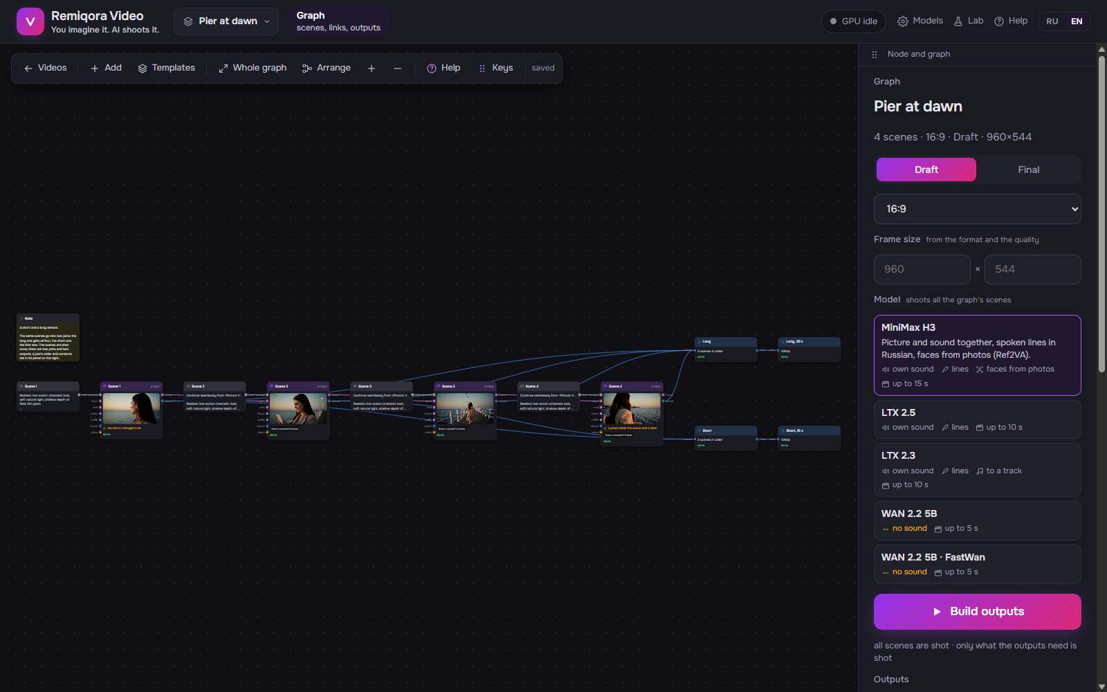Grab the Node and graph panel handle icon
Screen dimensions: 1107x692
click(875, 55)
